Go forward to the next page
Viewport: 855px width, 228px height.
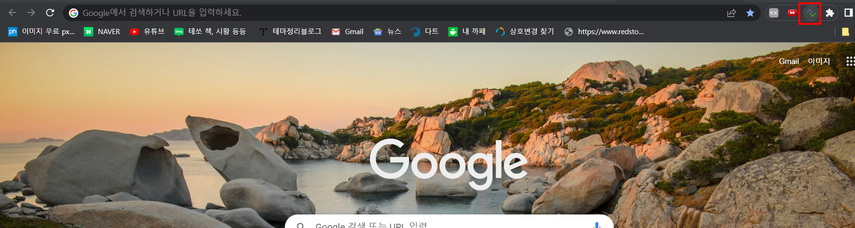[x=31, y=13]
